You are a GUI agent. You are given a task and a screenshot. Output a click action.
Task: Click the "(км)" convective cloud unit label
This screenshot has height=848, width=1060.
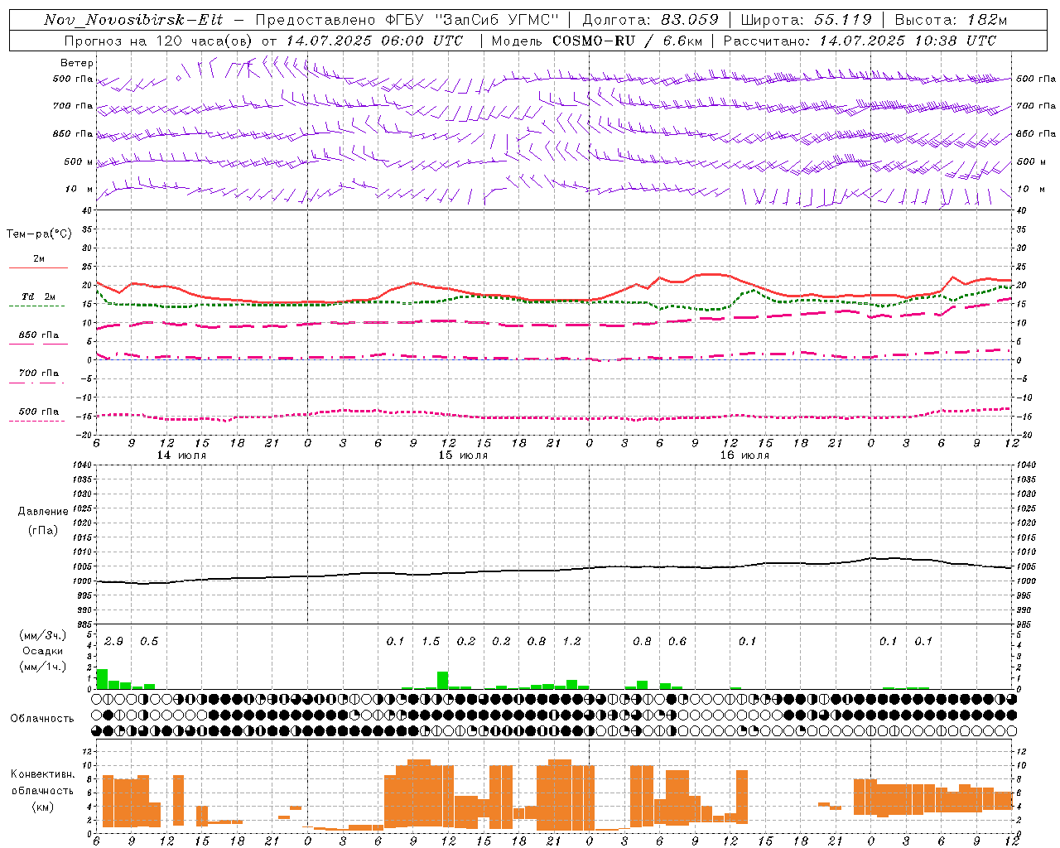click(x=43, y=807)
